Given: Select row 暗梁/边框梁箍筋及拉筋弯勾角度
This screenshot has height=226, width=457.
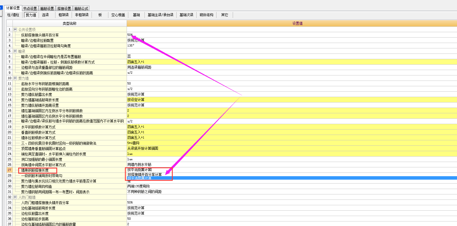Looking at the screenshot, I should click(69, 46).
